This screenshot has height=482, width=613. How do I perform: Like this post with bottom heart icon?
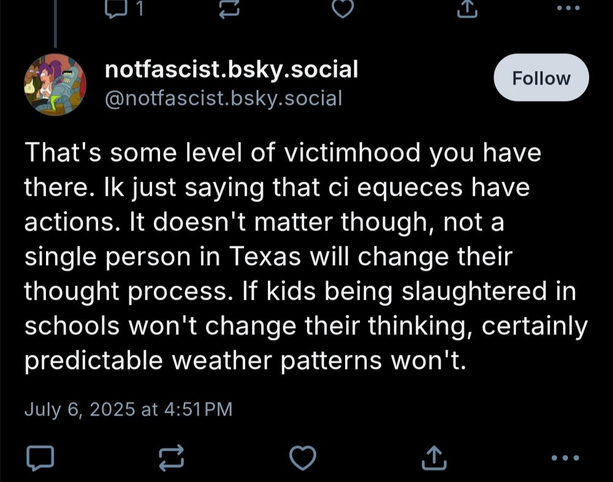pyautogui.click(x=303, y=457)
